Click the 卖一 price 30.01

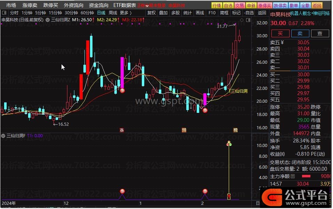point(303,68)
